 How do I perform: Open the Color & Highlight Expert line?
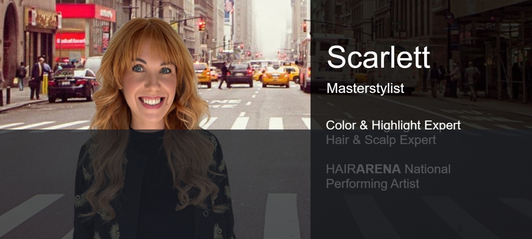pyautogui.click(x=393, y=125)
